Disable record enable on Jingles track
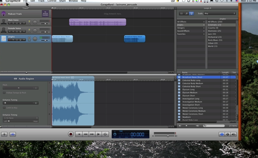258x158 pixels. click(10, 40)
